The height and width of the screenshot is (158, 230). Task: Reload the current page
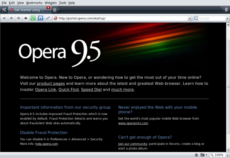(x=33, y=18)
